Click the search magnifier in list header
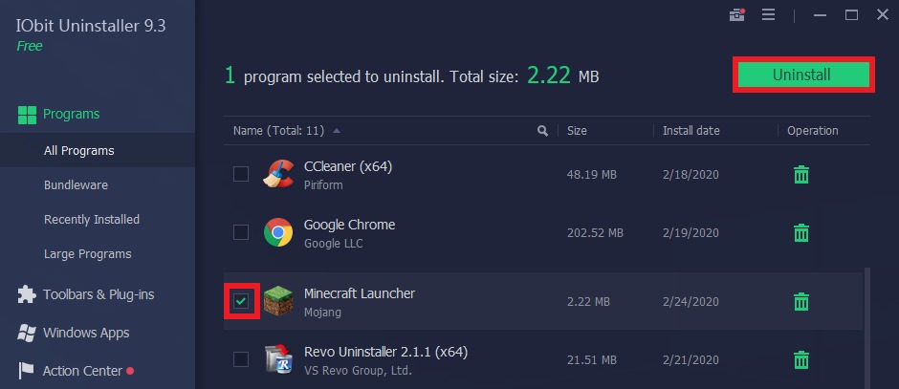The height and width of the screenshot is (389, 899). [x=542, y=131]
